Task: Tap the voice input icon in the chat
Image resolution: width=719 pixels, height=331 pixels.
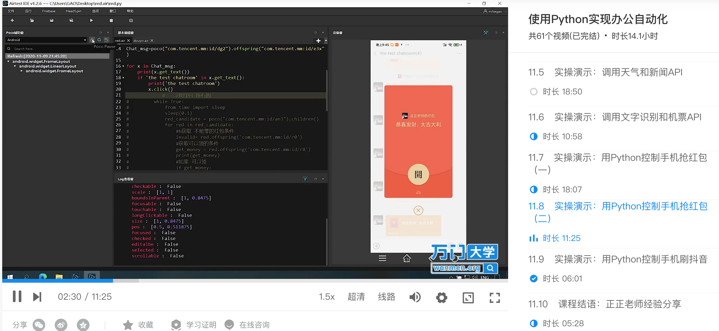Action: click(x=376, y=246)
